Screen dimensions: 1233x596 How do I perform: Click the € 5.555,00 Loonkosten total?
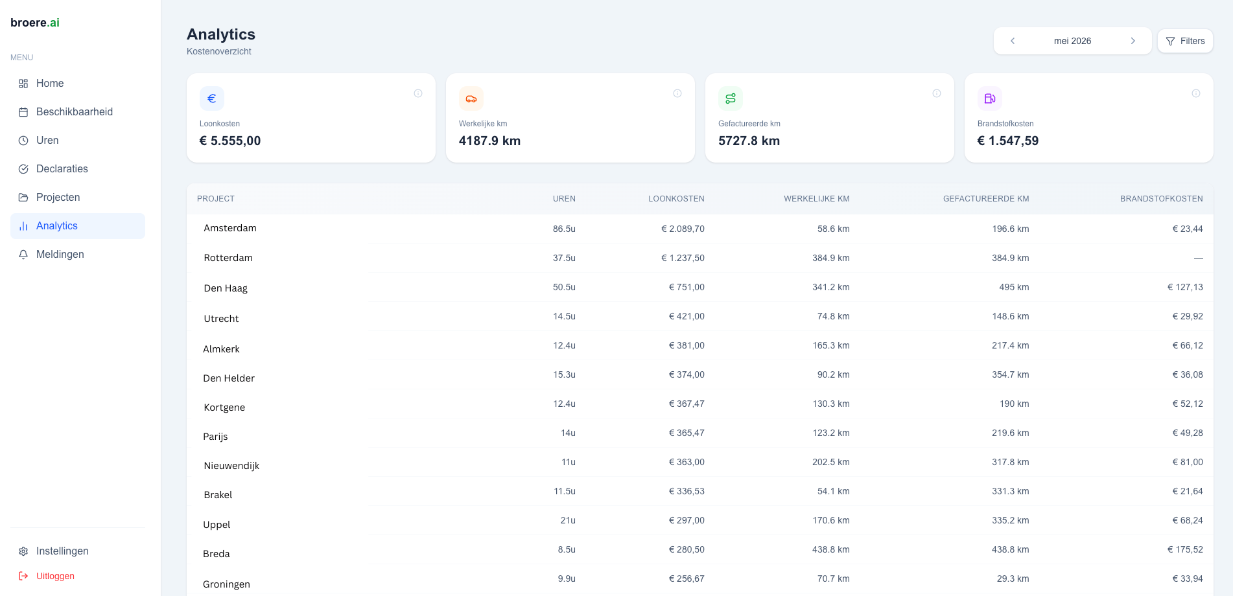pyautogui.click(x=230, y=141)
